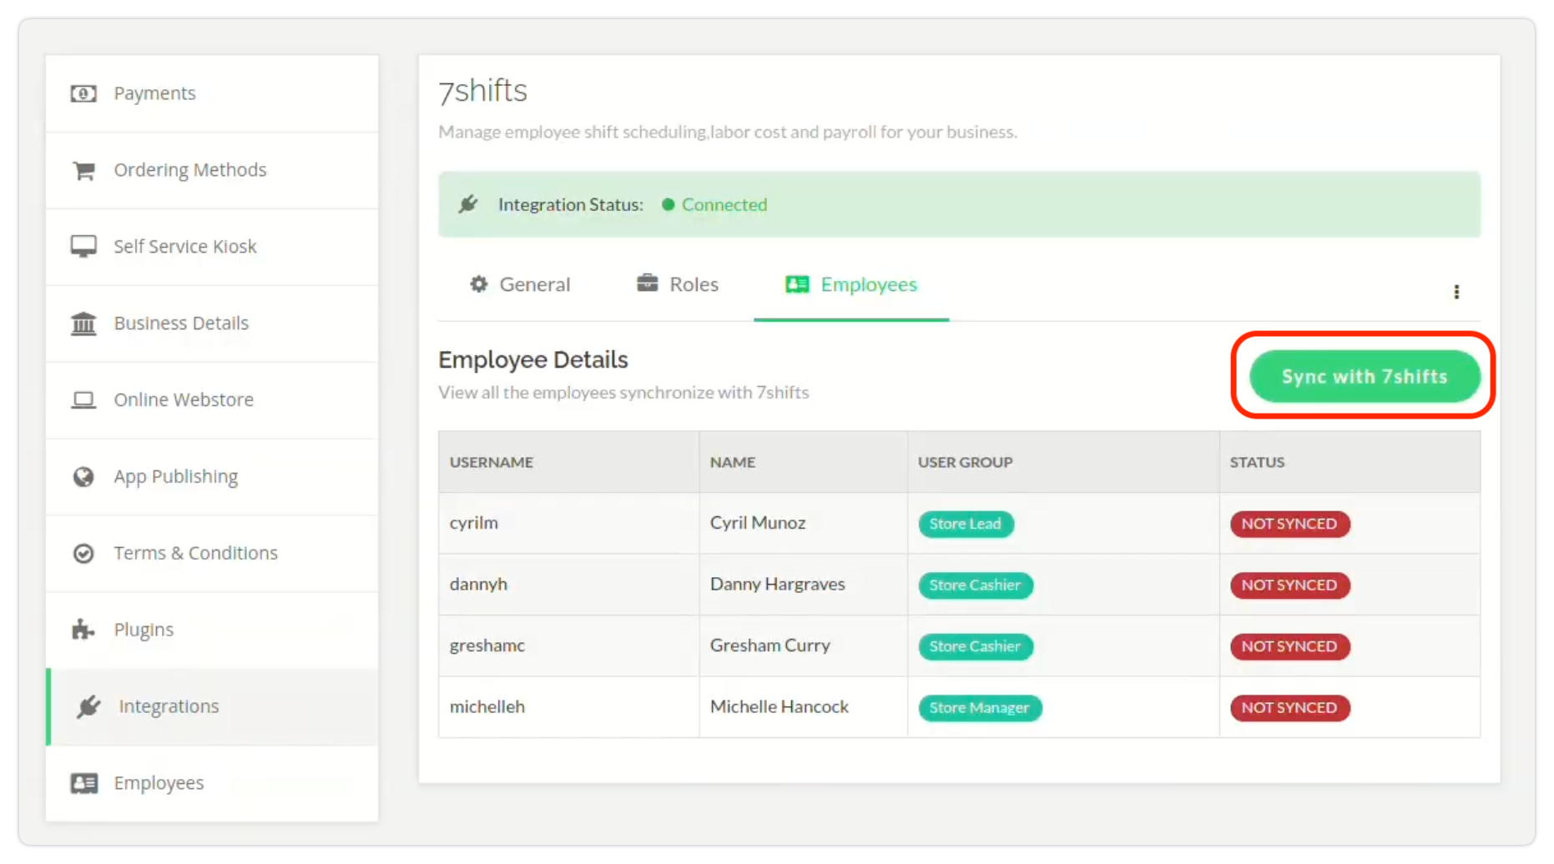Click the Ordering Methods cart icon
Viewport: 1554px width, 864px height.
pyautogui.click(x=83, y=170)
